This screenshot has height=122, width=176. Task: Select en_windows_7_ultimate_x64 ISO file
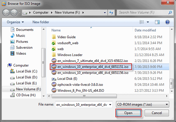[x=90, y=61]
